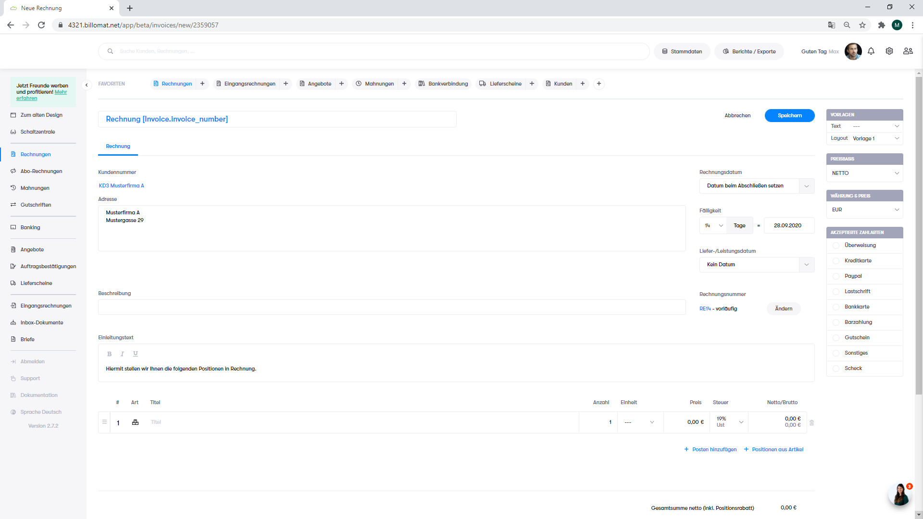
Task: Click the notification bell icon
Action: 871,51
